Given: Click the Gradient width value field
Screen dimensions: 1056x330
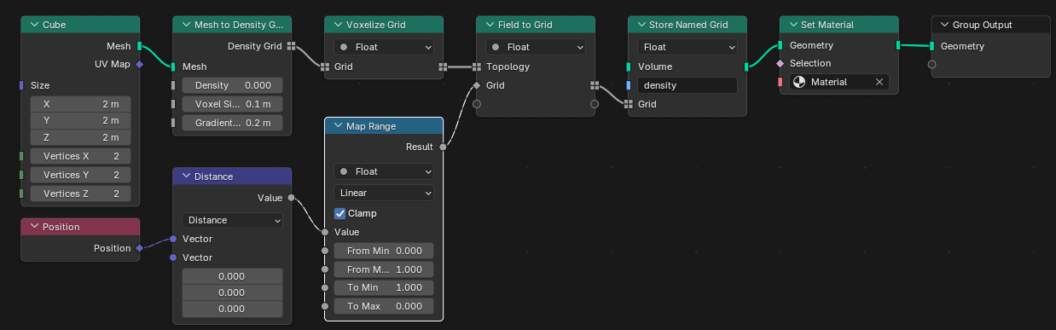Looking at the screenshot, I should pos(232,123).
